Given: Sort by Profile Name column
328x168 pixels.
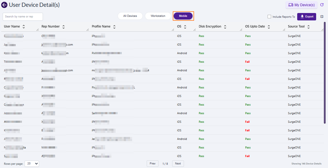Looking at the screenshot, I should pos(114,27).
